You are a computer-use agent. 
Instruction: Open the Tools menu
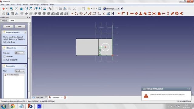[19, 5]
